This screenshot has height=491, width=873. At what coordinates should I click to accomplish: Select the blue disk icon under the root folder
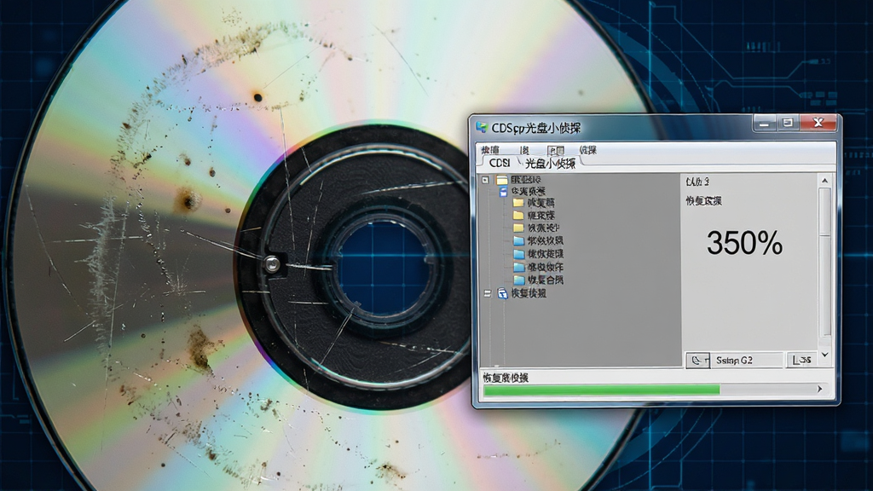click(503, 192)
